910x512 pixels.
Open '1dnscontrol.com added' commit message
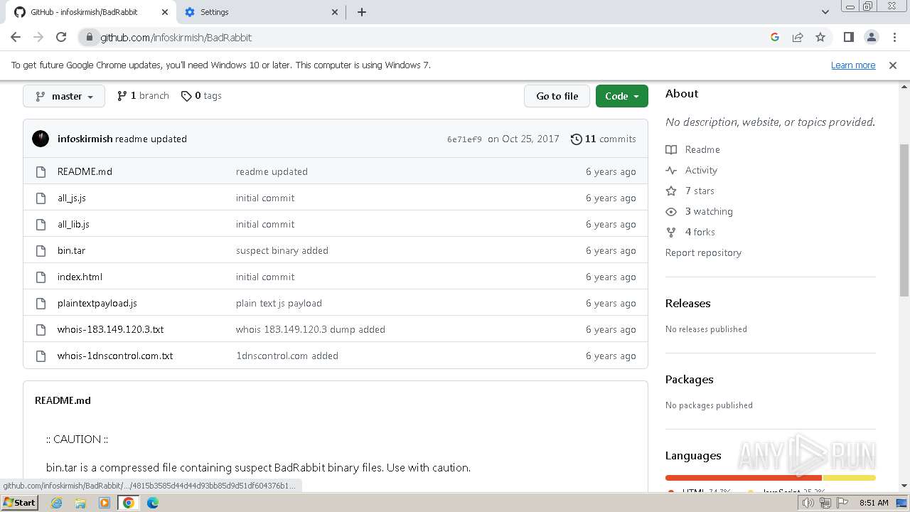(x=287, y=356)
